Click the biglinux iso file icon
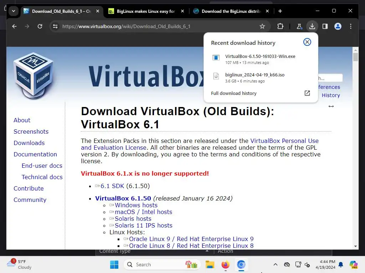The width and height of the screenshot is (365, 273). (x=216, y=76)
